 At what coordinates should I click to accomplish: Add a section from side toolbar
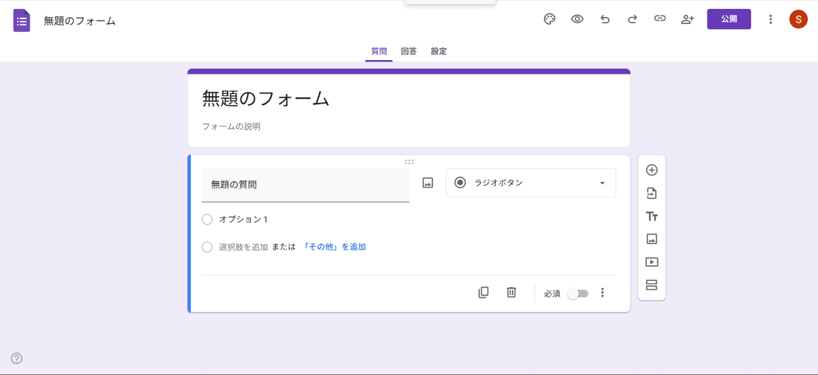[x=652, y=285]
